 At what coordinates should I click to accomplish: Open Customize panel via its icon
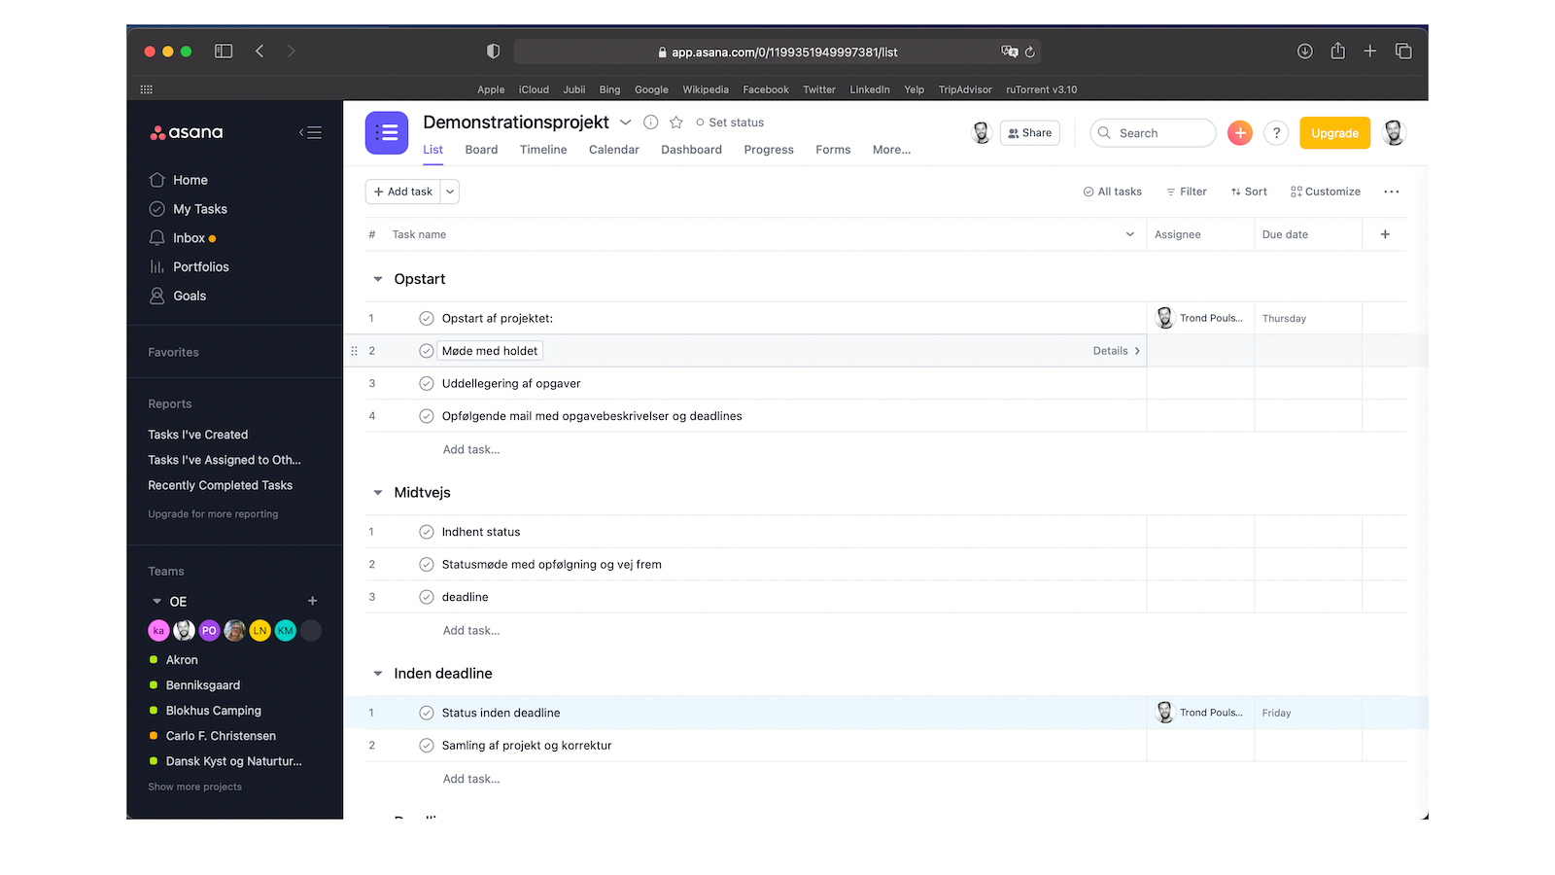[1296, 192]
